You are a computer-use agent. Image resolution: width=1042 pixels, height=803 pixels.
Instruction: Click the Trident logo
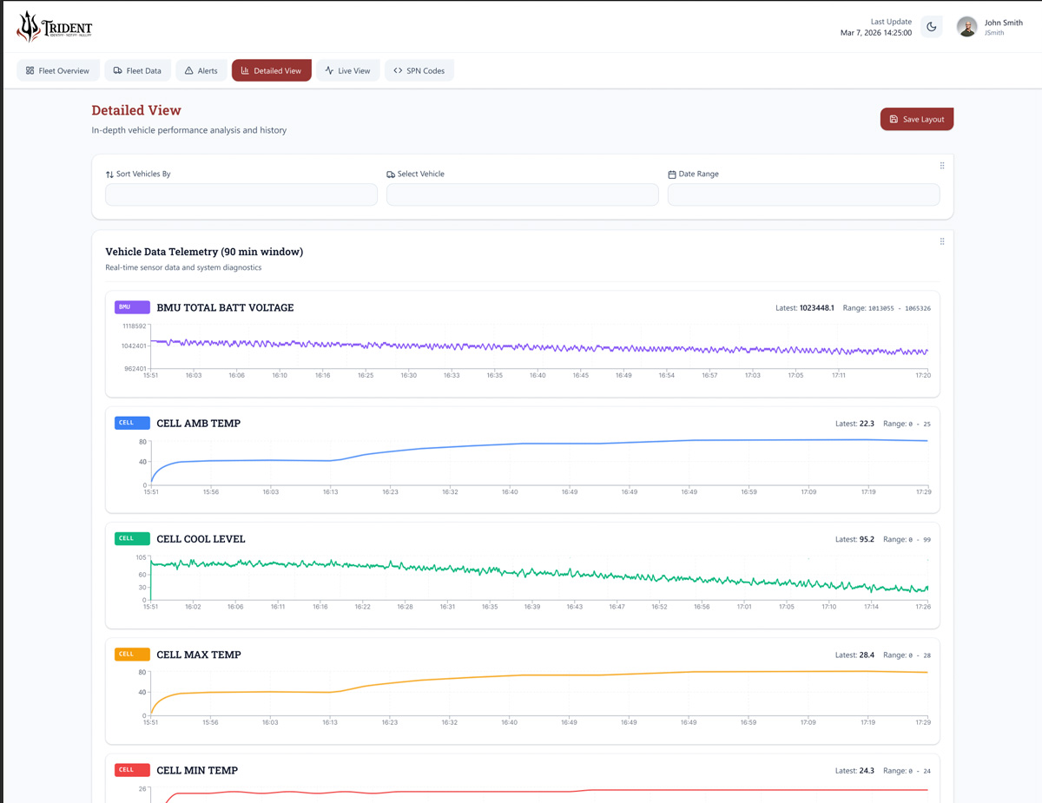54,27
